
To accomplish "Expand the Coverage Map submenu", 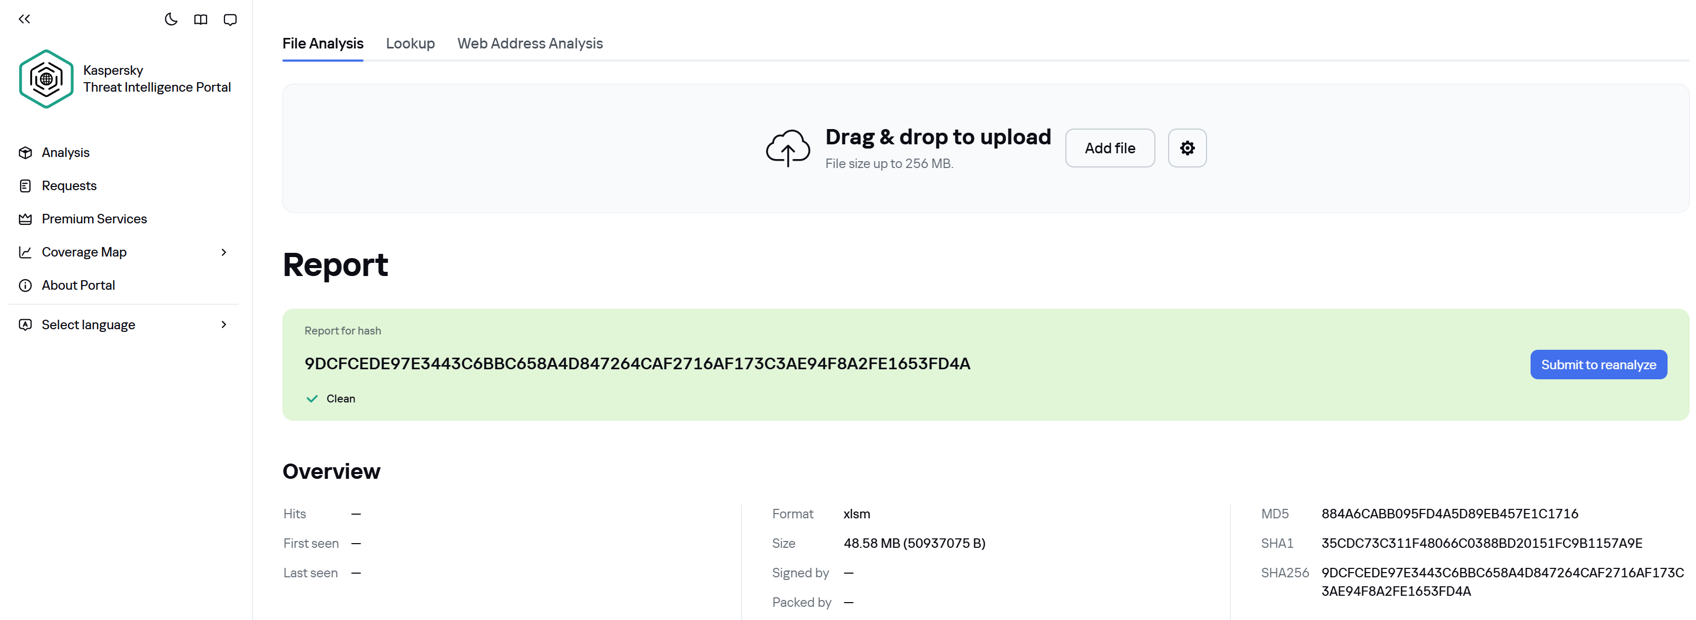I will (x=224, y=252).
